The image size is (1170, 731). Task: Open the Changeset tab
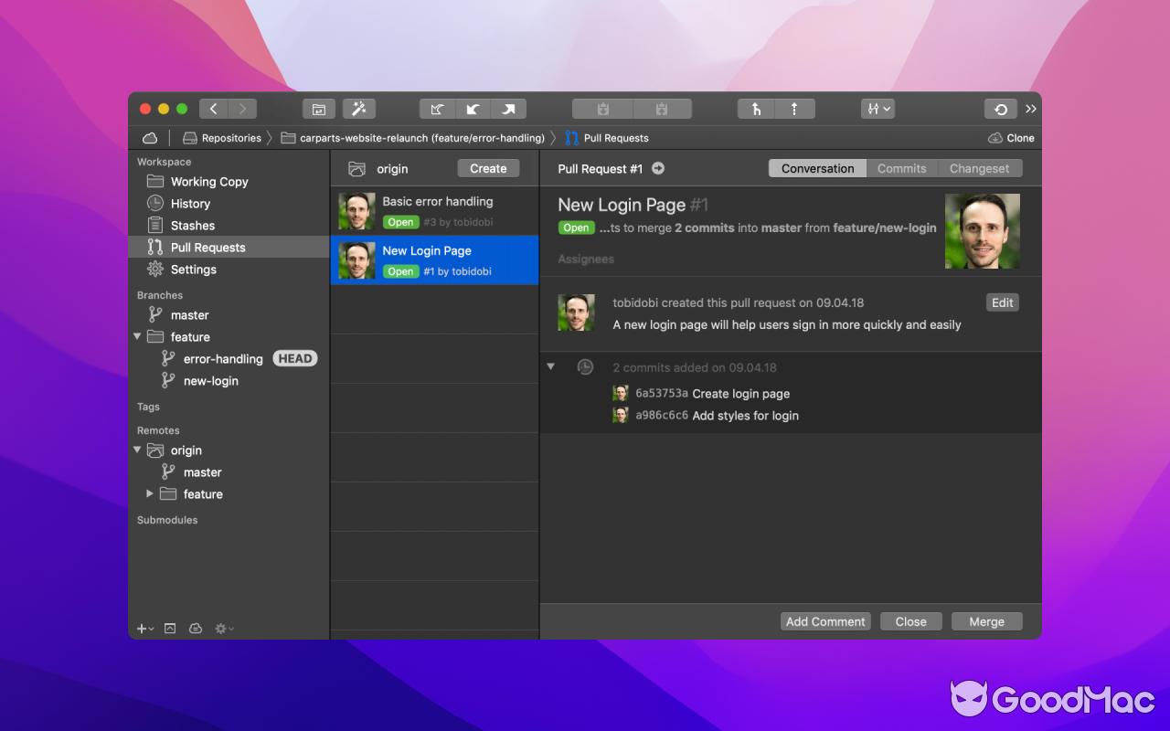pyautogui.click(x=979, y=168)
